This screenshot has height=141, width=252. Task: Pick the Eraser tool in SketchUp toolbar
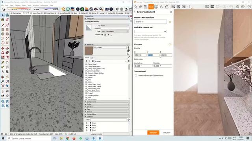click(7, 20)
